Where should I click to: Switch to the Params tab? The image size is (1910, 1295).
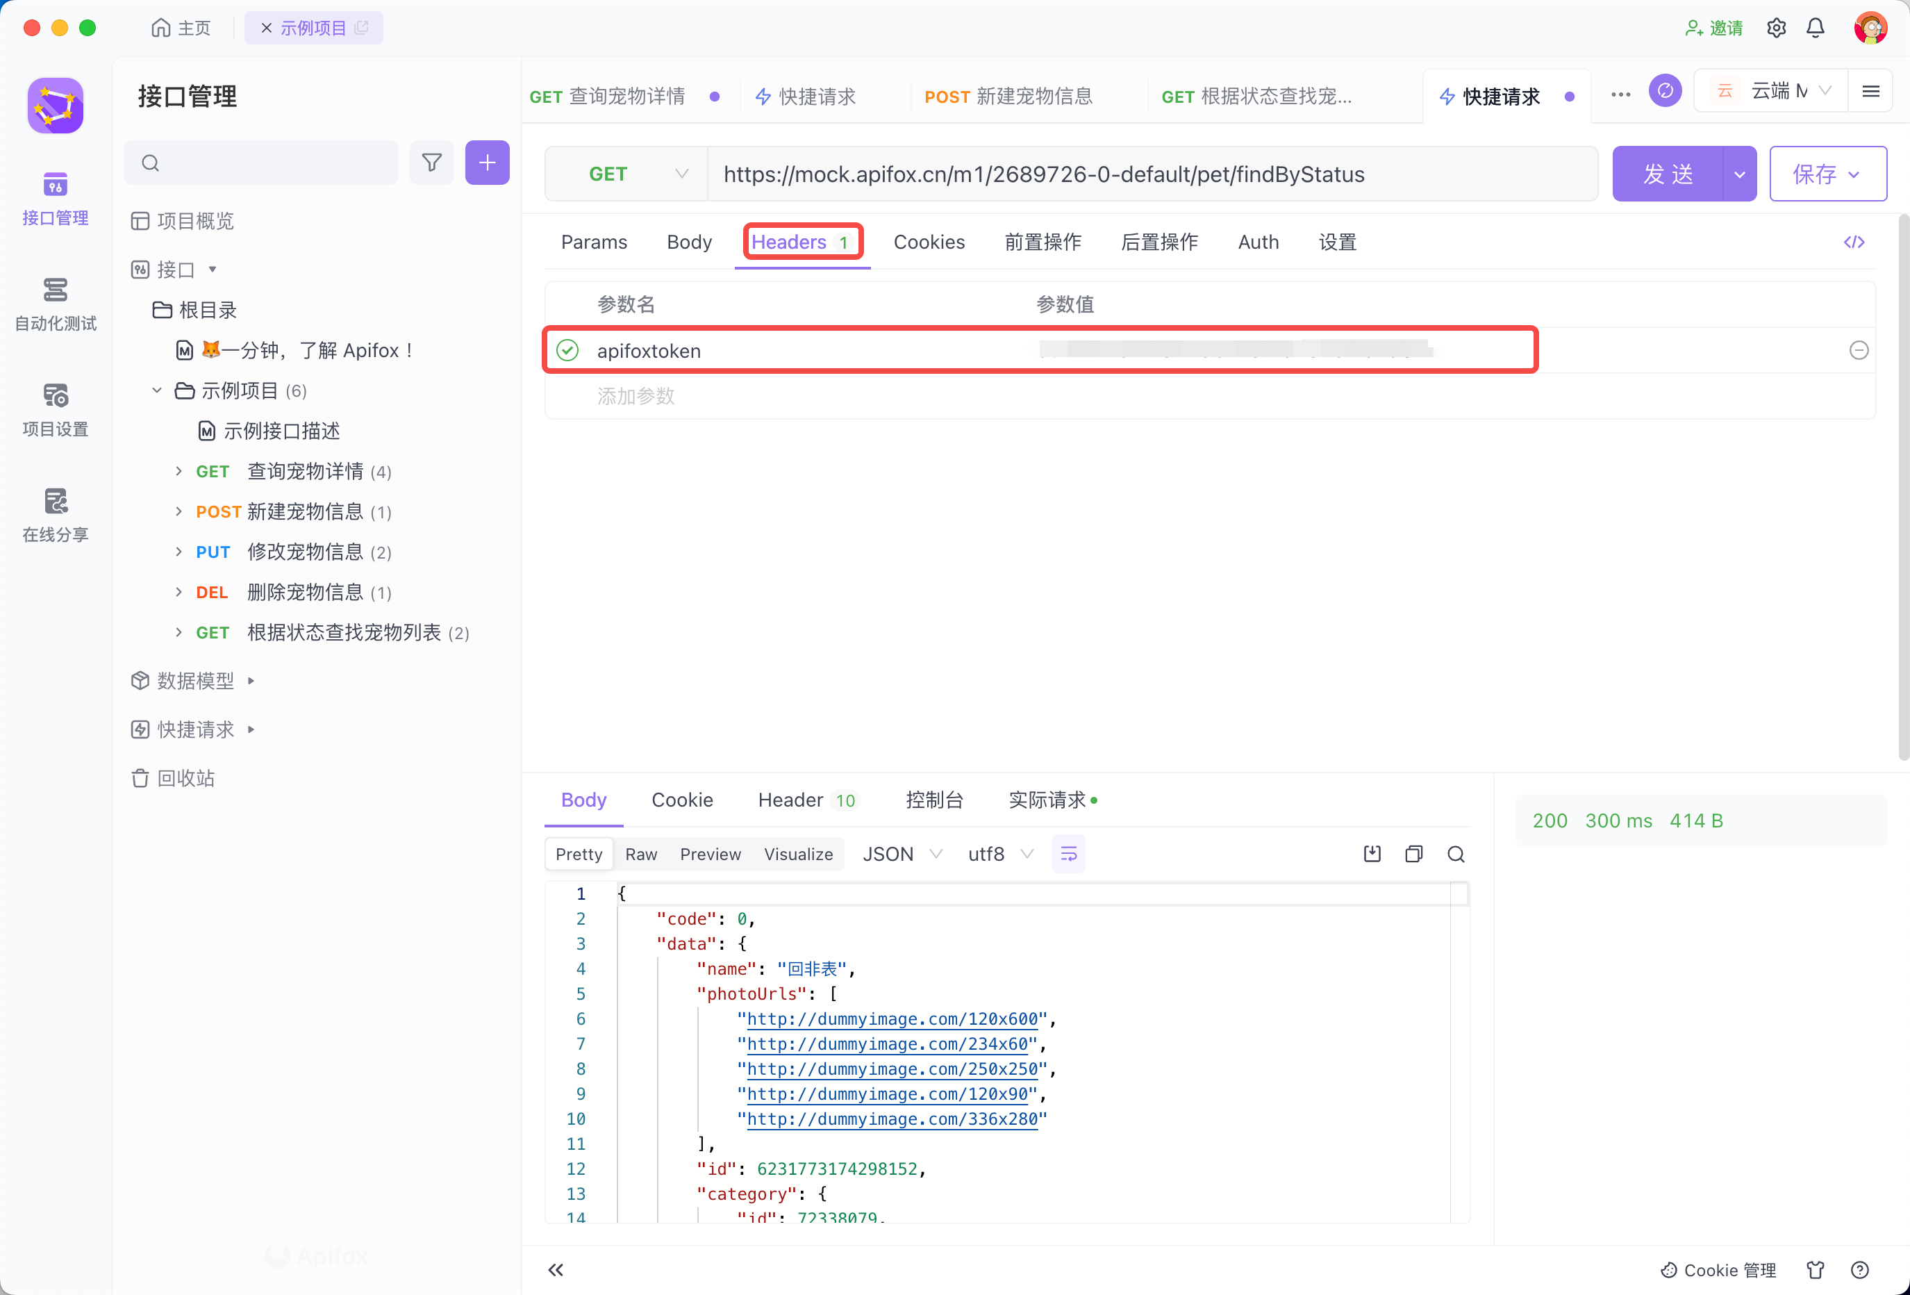pos(593,242)
